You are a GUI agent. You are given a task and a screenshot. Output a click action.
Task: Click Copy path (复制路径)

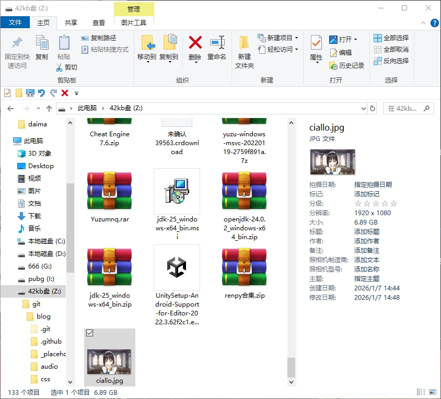tap(99, 38)
